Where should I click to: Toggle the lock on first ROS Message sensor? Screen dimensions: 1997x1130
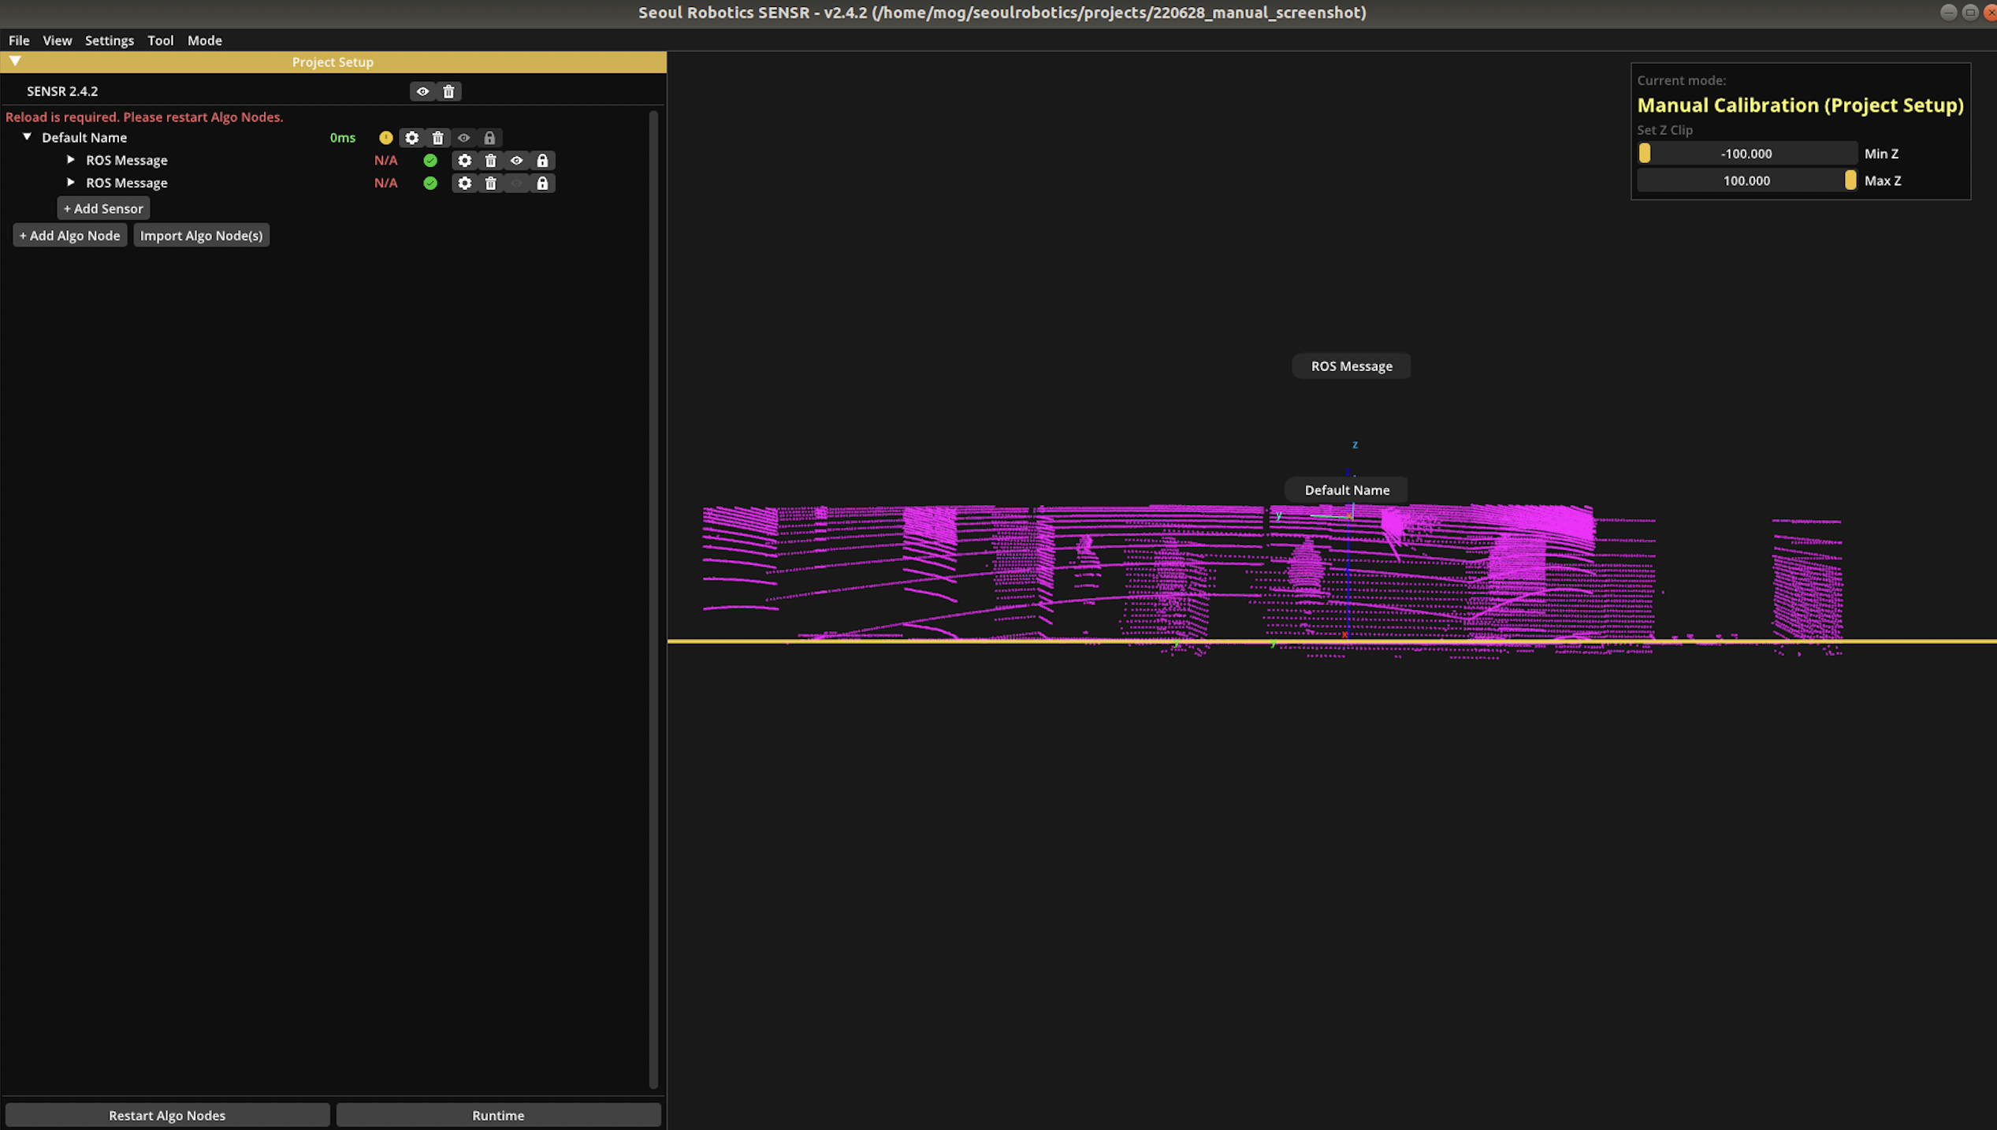(542, 161)
